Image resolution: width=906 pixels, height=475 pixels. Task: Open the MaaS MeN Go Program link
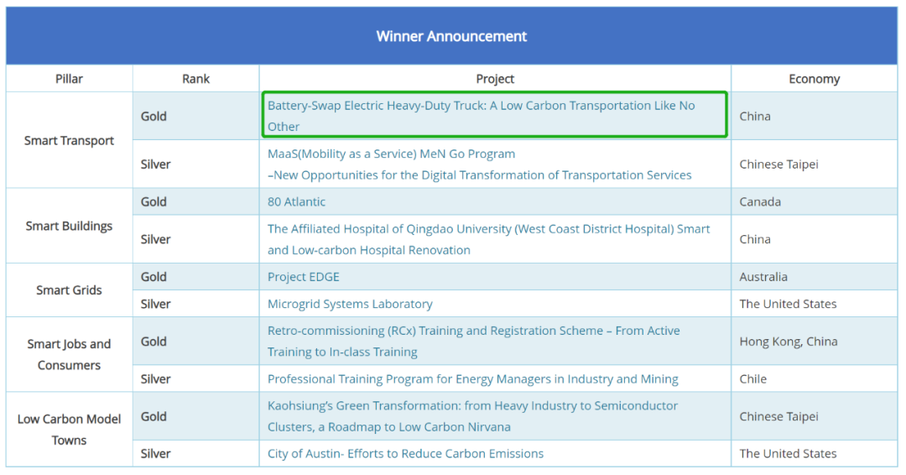[x=391, y=154]
